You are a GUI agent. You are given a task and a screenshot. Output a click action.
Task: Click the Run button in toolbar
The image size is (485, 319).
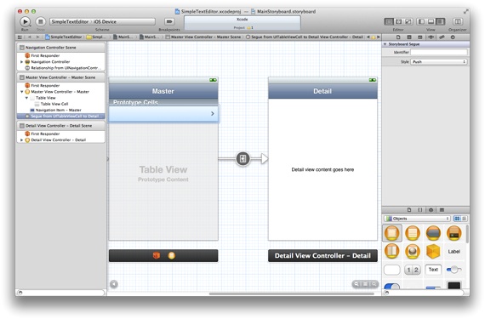pyautogui.click(x=25, y=21)
